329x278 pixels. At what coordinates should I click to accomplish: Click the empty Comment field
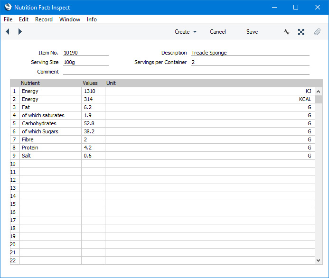pos(186,72)
